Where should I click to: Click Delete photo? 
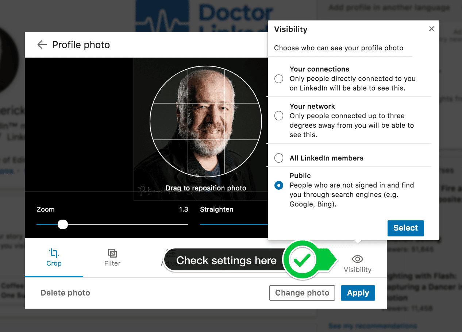[x=65, y=293]
